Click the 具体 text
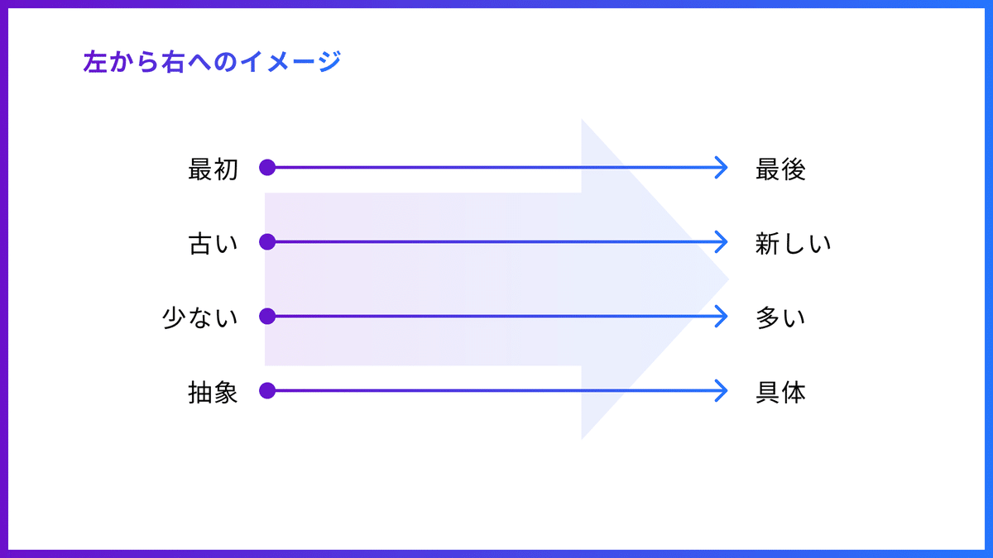993x558 pixels. pyautogui.click(x=780, y=393)
